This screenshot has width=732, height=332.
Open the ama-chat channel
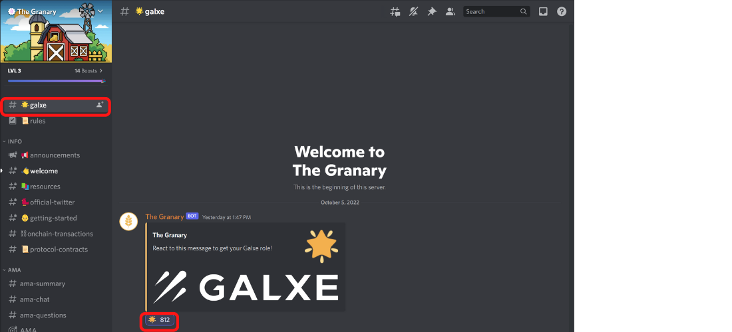[x=56, y=299]
